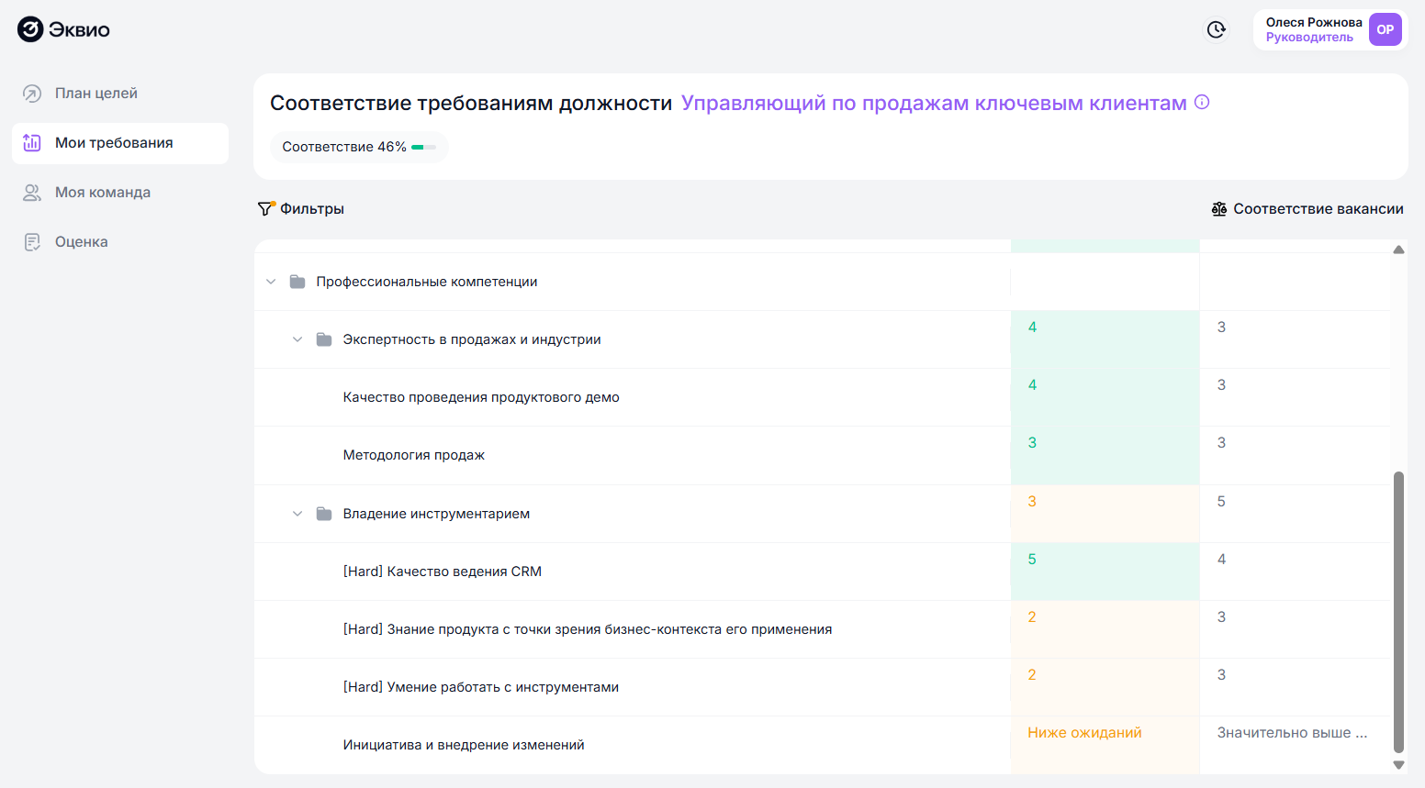Click the Владение инструментарием folder icon
Image resolution: width=1425 pixels, height=788 pixels.
(324, 514)
